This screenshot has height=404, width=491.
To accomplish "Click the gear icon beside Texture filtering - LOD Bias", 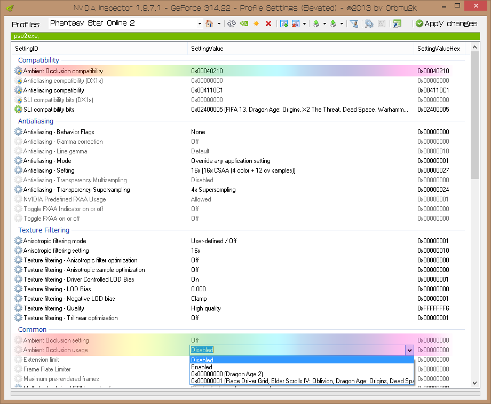I will (x=18, y=289).
